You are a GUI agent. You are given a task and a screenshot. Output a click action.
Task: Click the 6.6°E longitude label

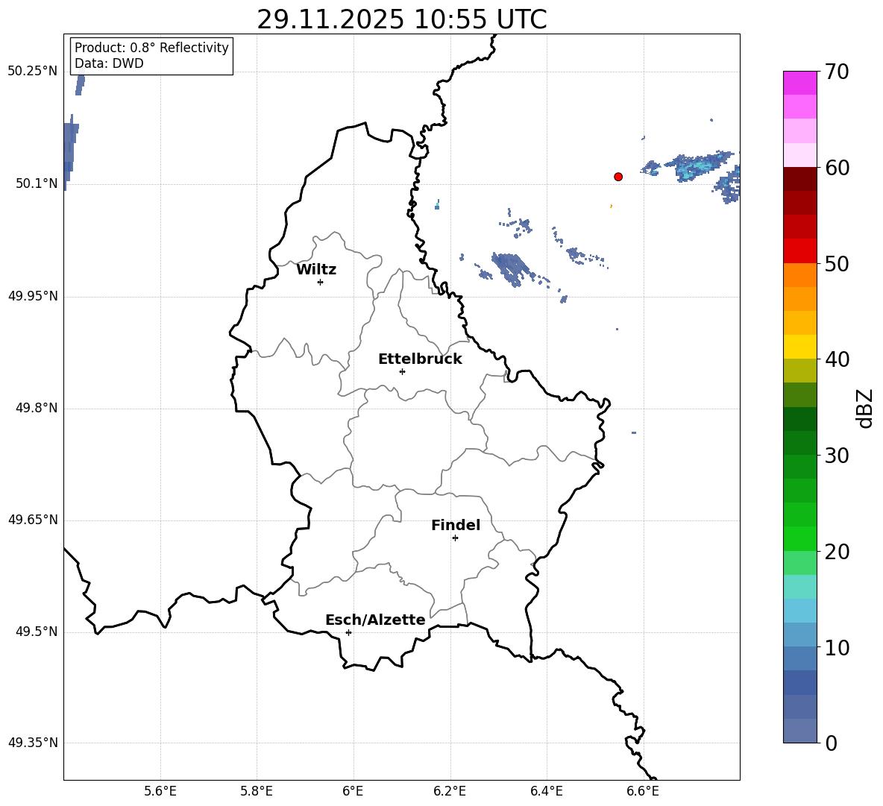point(643,791)
